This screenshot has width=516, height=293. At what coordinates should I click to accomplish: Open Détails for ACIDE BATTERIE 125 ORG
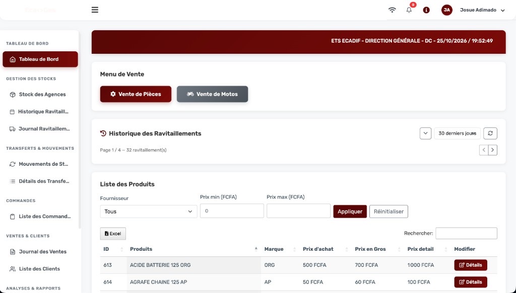[x=471, y=265]
